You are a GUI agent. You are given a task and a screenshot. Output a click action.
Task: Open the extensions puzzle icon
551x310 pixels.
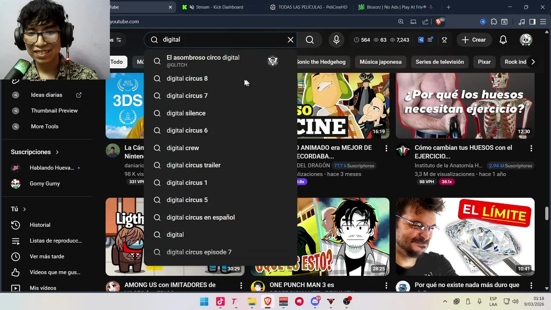pyautogui.click(x=494, y=22)
